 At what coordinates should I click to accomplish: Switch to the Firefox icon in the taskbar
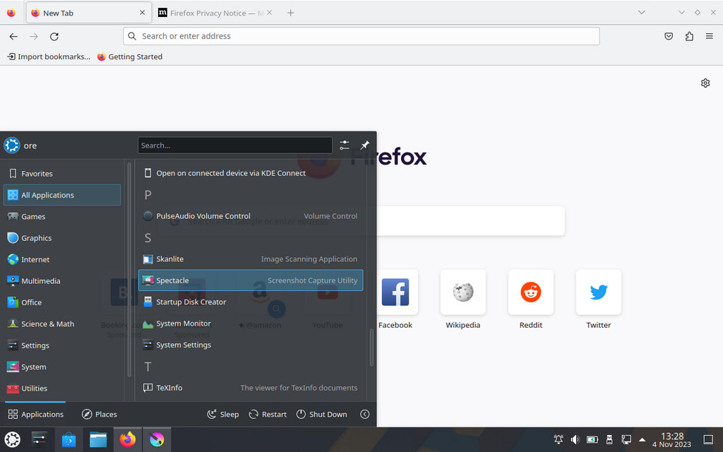128,439
